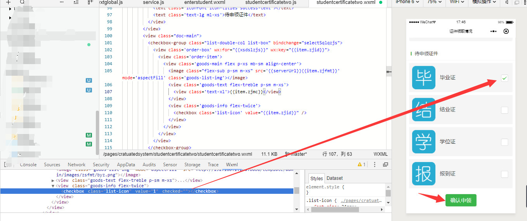Expand the goods-text view node
The width and height of the screenshot is (527, 221).
click(x=53, y=181)
